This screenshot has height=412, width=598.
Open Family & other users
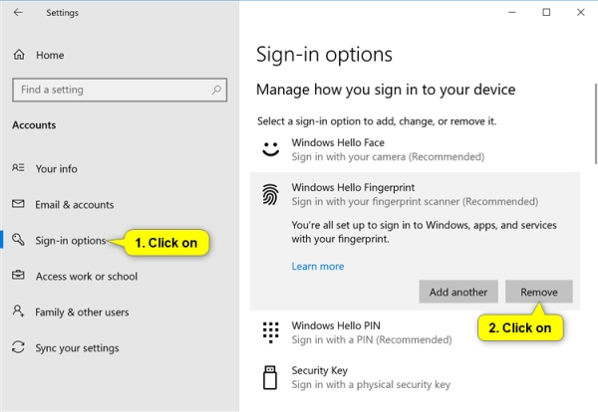[x=82, y=312]
